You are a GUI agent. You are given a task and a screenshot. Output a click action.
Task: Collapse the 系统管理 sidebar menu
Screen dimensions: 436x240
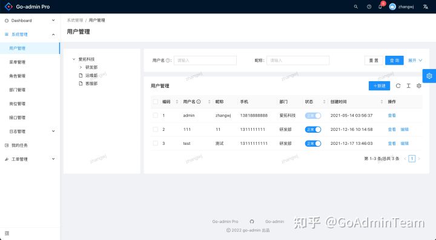pos(30,35)
